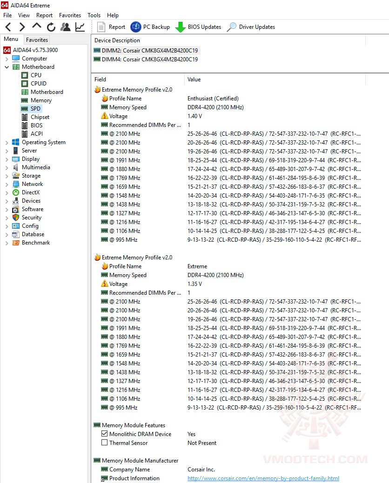Image resolution: width=389 pixels, height=483 pixels.
Task: Expand the Server node
Action: point(7,151)
